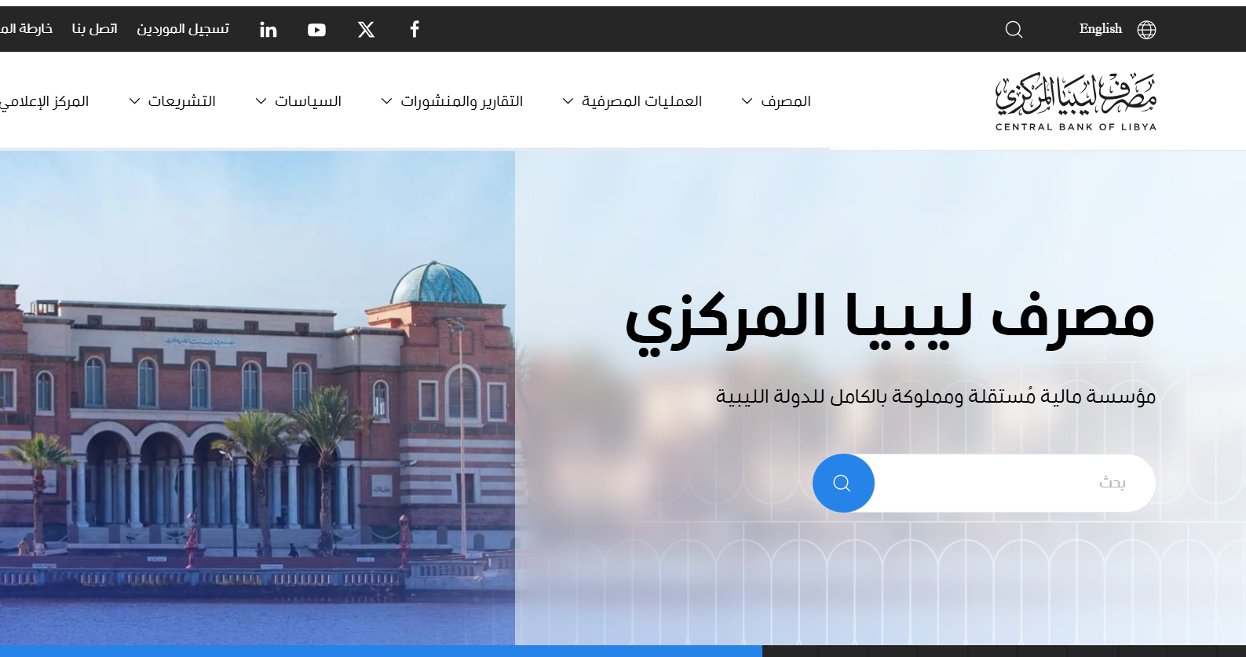Open the المركز الإعلامي menu
The height and width of the screenshot is (657, 1246).
click(x=45, y=101)
